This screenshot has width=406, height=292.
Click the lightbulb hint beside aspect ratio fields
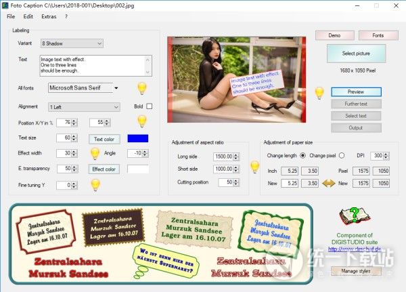click(x=255, y=167)
